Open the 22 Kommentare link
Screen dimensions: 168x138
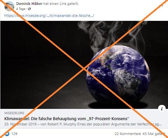pos(128,134)
